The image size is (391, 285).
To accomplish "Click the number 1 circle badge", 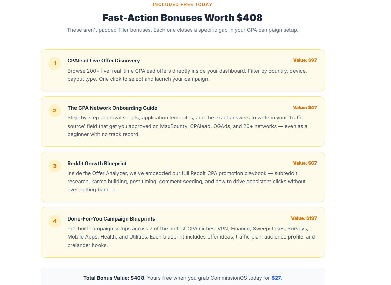I will coord(55,63).
